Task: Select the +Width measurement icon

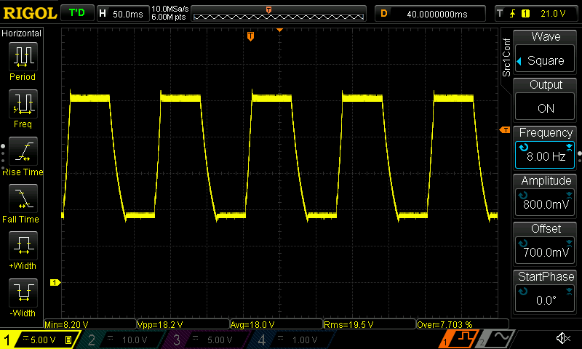Action: 23,246
